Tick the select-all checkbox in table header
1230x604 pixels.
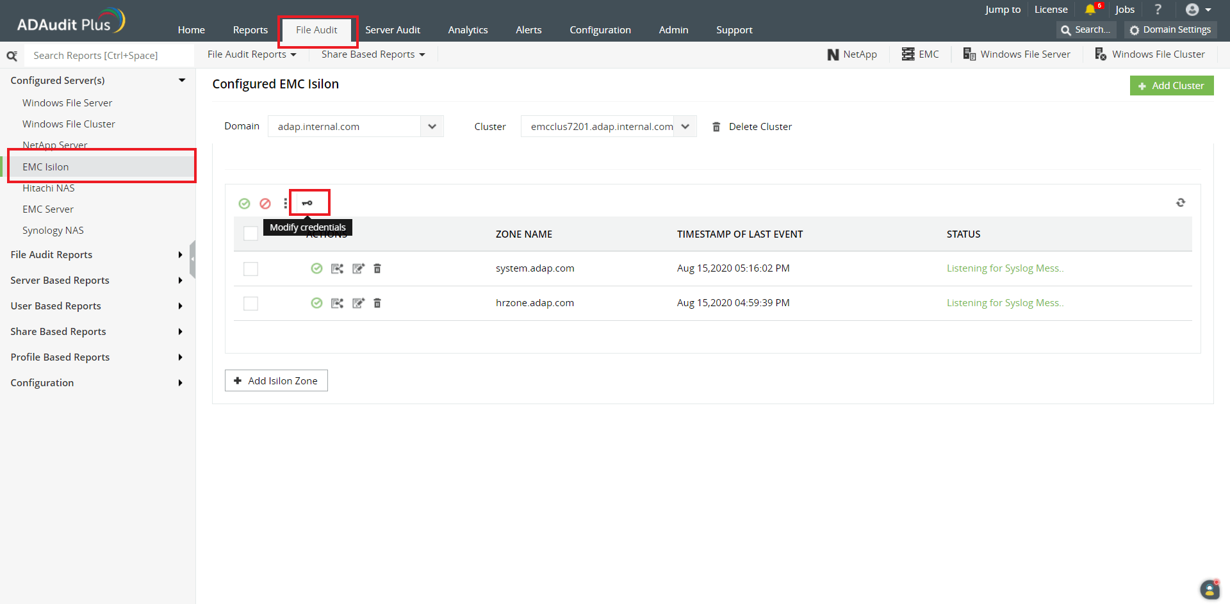click(250, 233)
